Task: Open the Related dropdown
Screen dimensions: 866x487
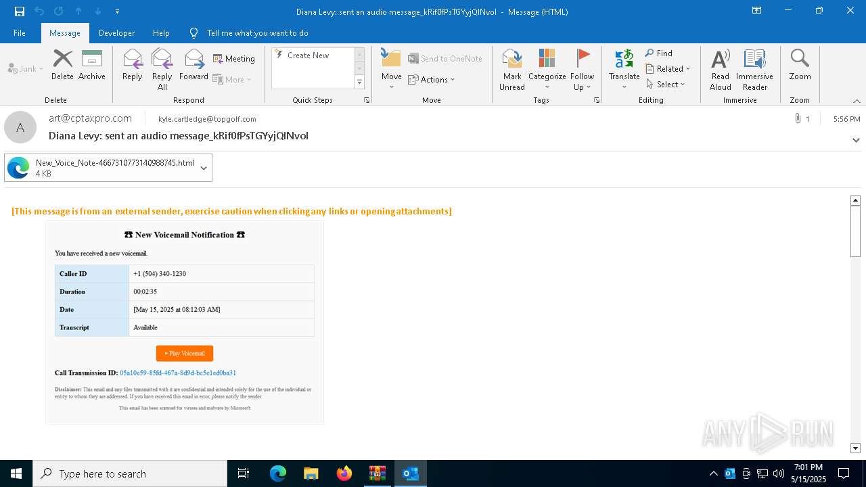Action: (668, 69)
